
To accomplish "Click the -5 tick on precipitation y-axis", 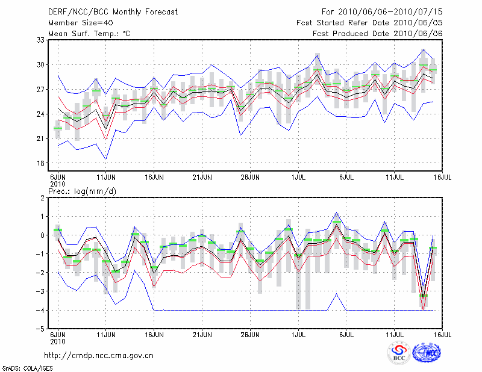I will click(x=41, y=329).
